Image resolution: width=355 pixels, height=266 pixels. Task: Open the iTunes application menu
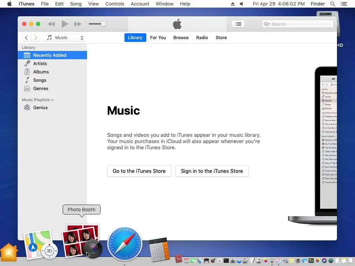(26, 4)
